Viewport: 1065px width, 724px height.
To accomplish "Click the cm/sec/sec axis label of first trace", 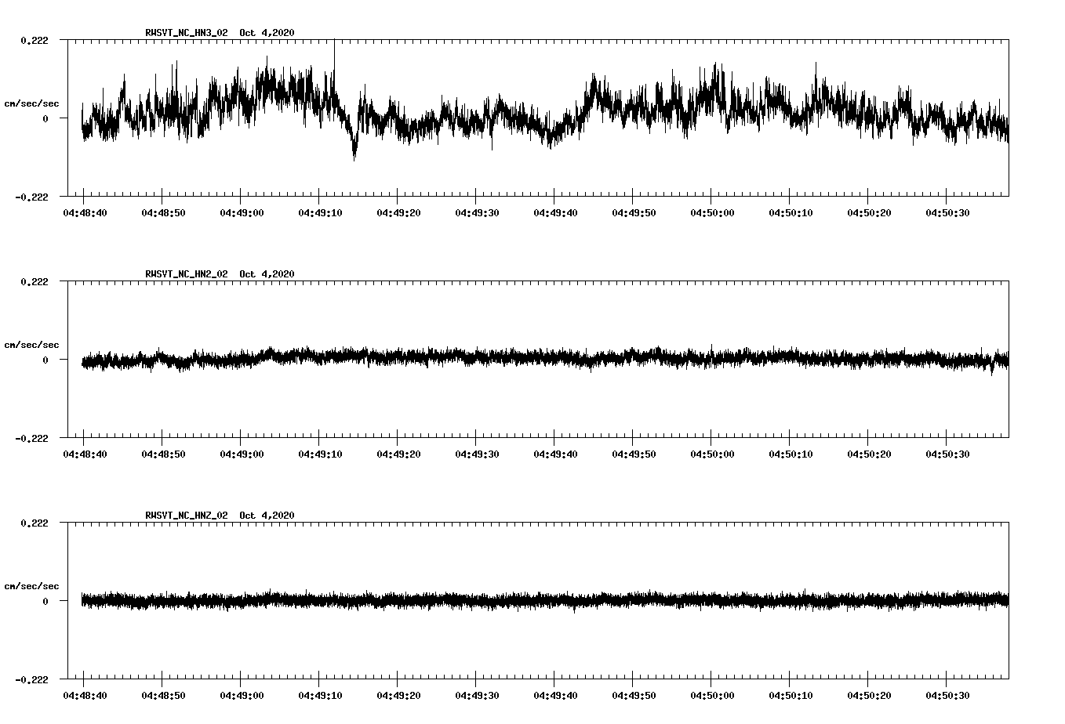I will pyautogui.click(x=32, y=103).
